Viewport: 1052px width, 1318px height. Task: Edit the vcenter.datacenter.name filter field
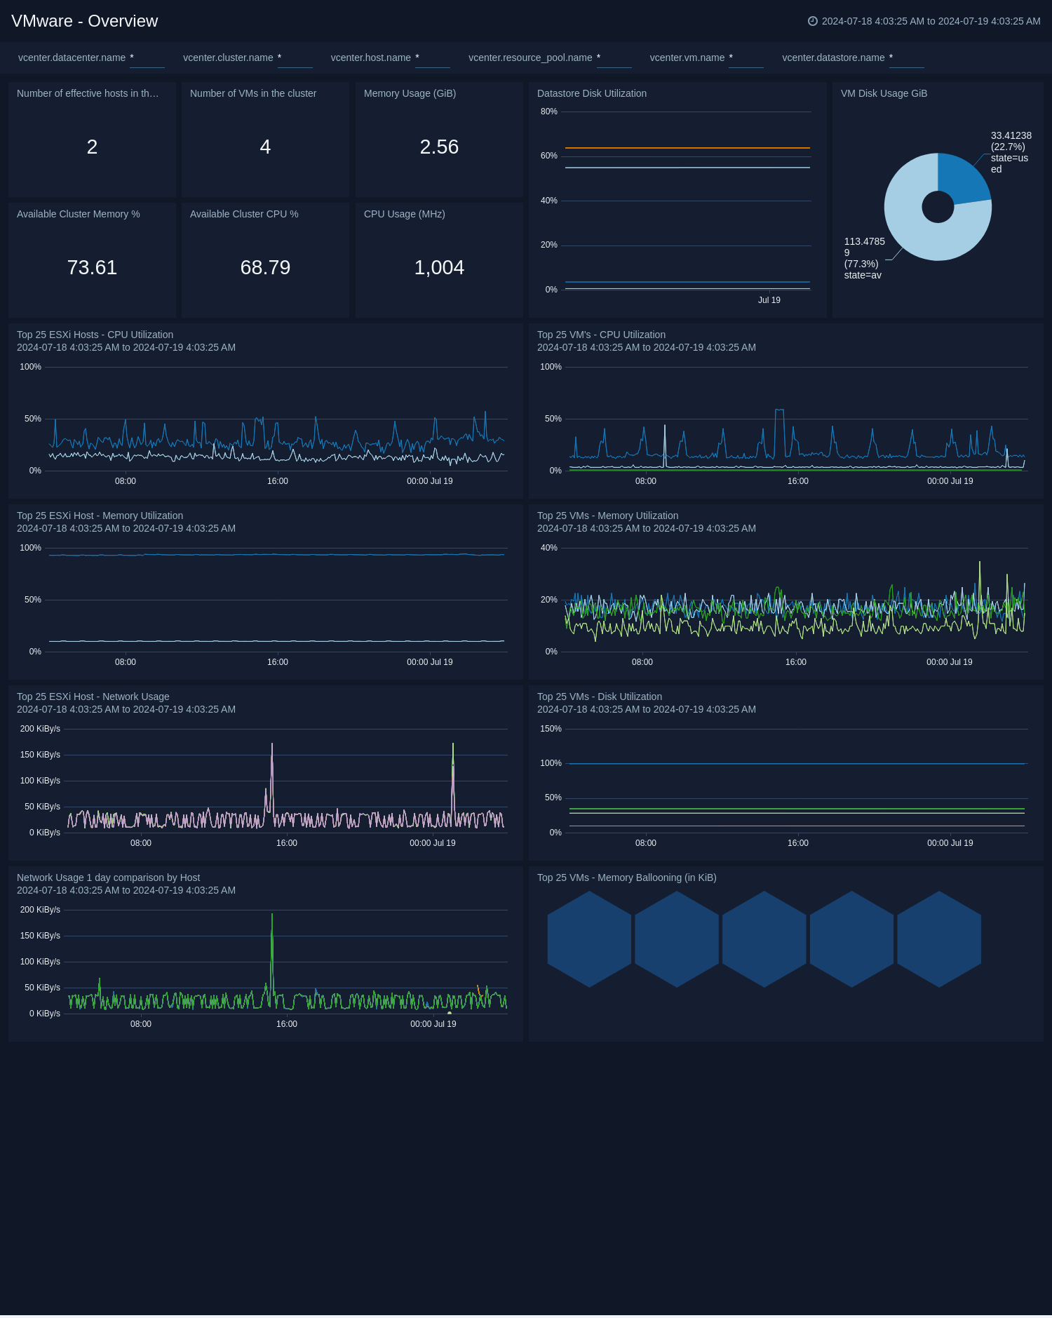tap(147, 58)
